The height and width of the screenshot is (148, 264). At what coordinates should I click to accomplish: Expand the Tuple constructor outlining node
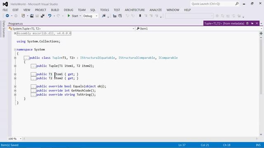pos(15,66)
